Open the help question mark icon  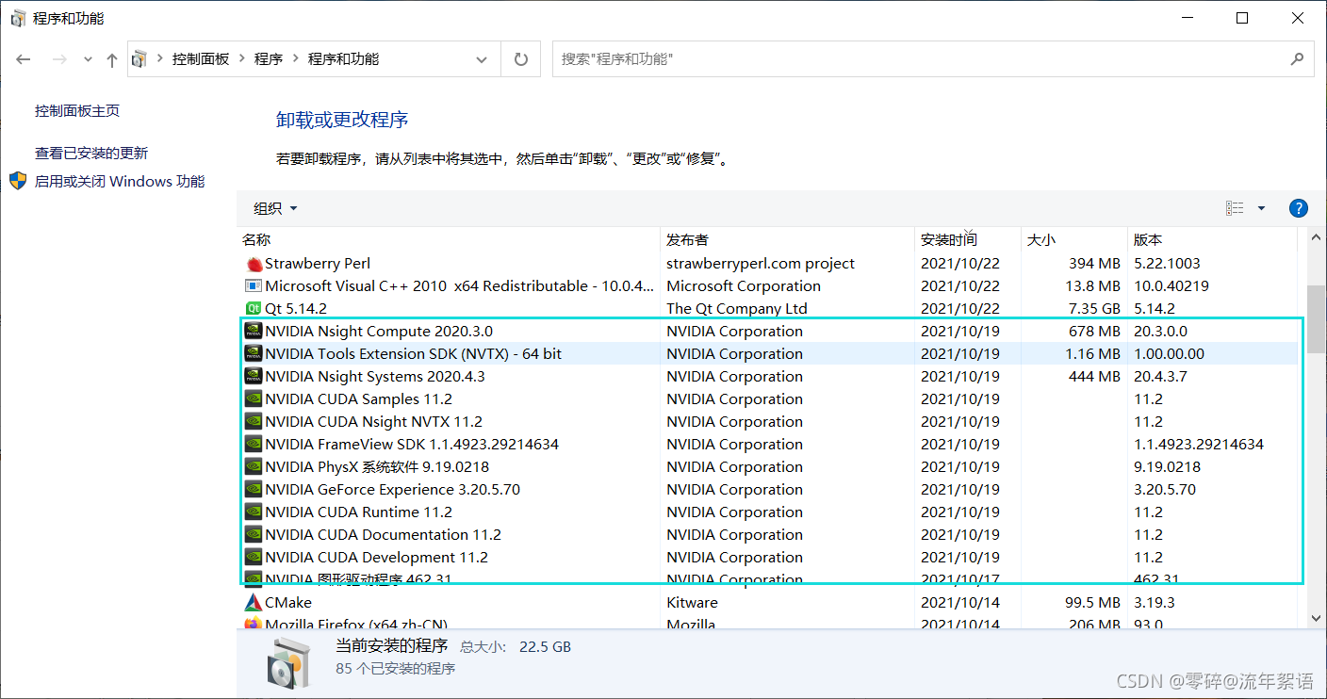pyautogui.click(x=1298, y=208)
